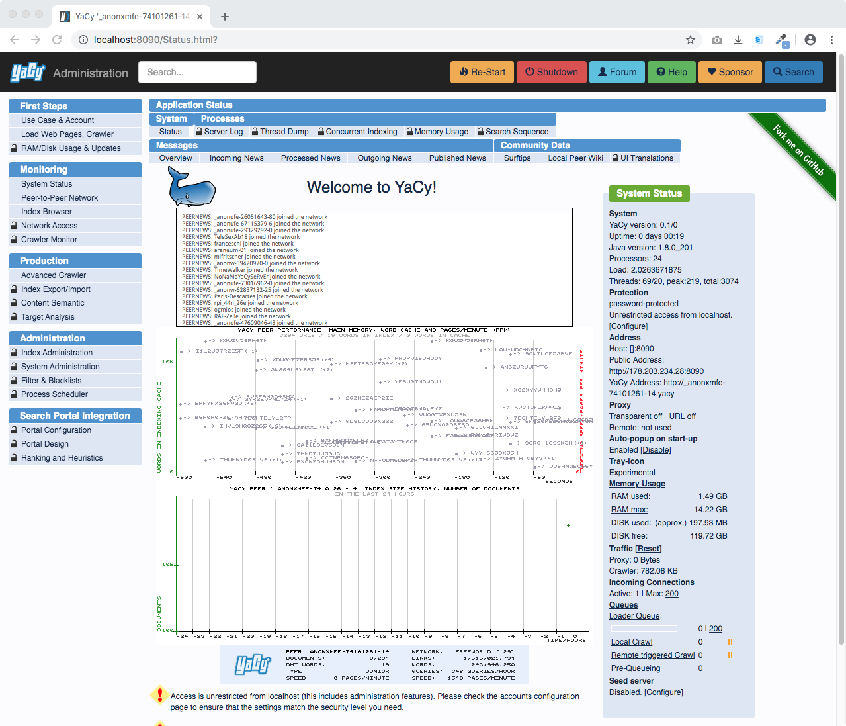Open Concurrent Indexing page
This screenshot has width=846, height=726.
coord(357,132)
